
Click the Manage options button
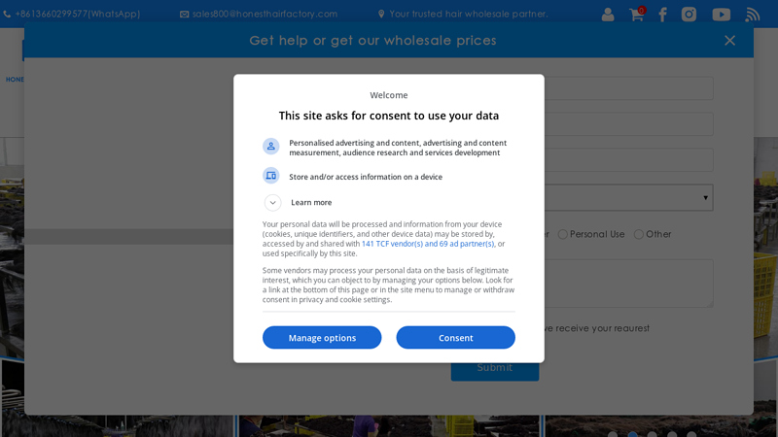322,338
